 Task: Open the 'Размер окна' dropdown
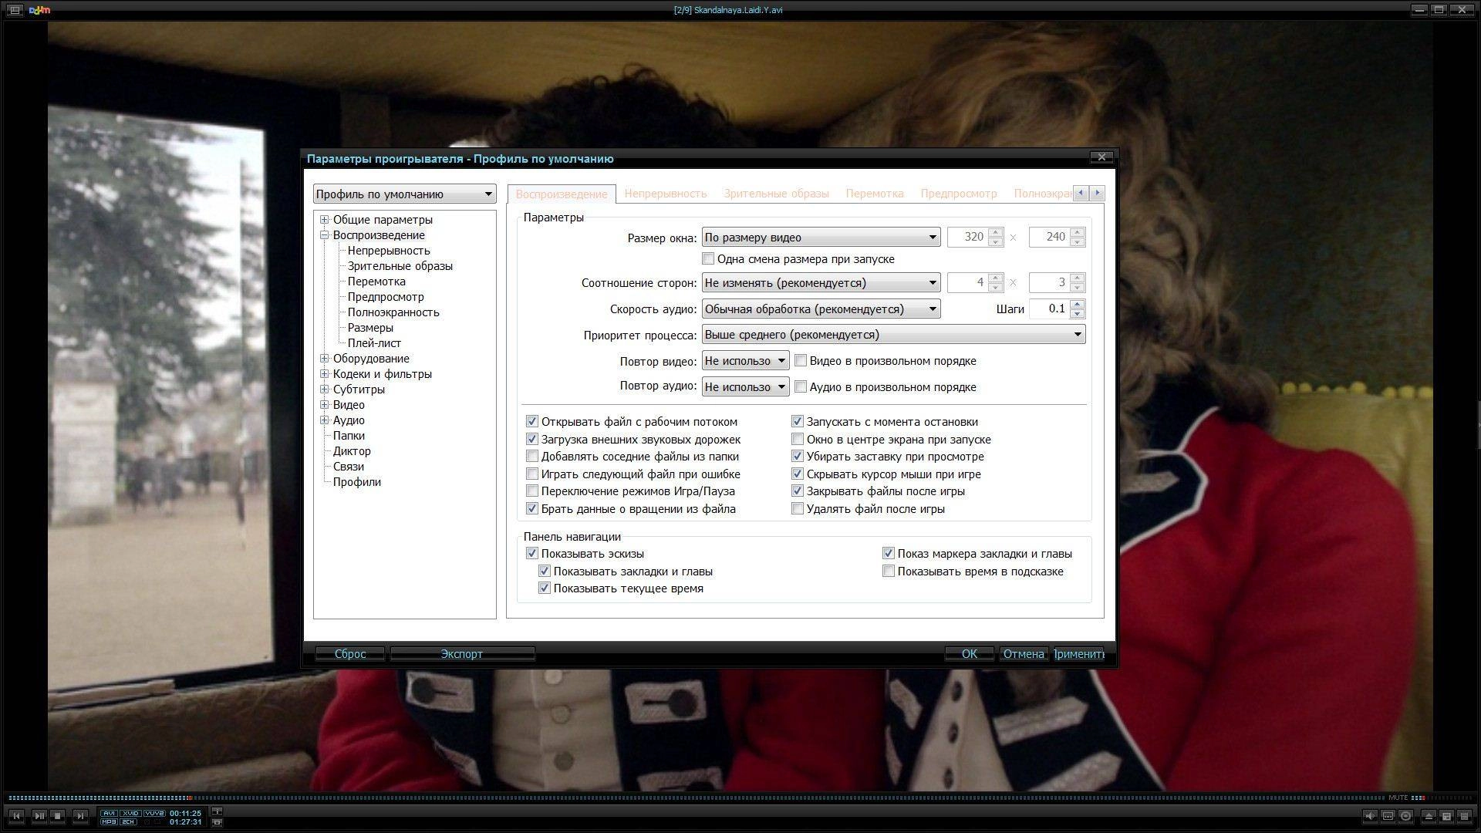[x=821, y=237]
